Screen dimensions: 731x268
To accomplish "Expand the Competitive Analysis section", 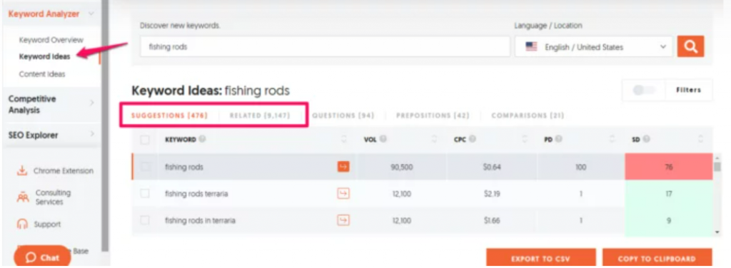I will point(91,103).
